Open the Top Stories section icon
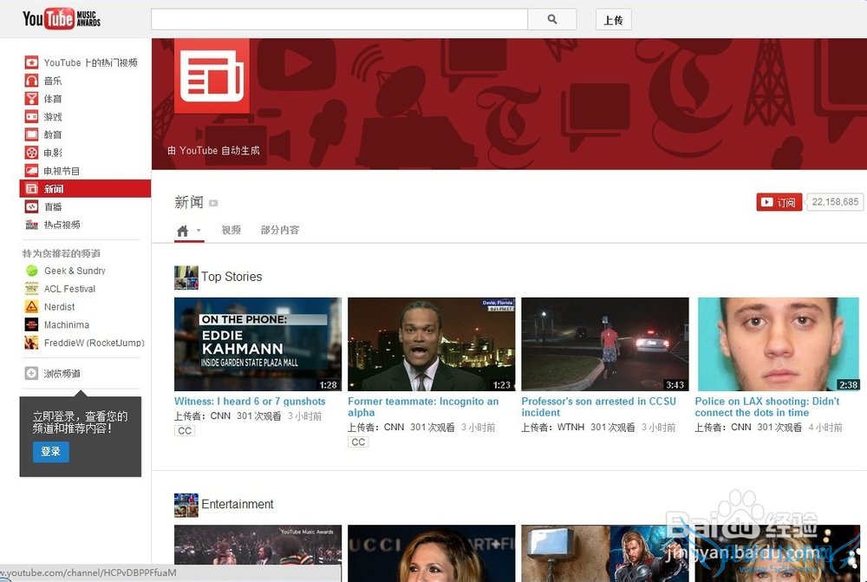Image resolution: width=867 pixels, height=582 pixels. point(186,278)
